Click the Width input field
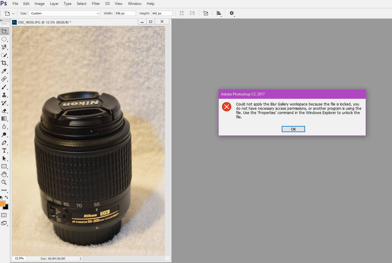Image resolution: width=392 pixels, height=263 pixels. (125, 13)
